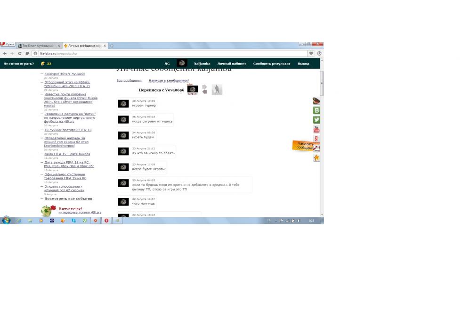Click avatar next to 'играем турнир' message
This screenshot has height=330, width=471.
[123, 104]
